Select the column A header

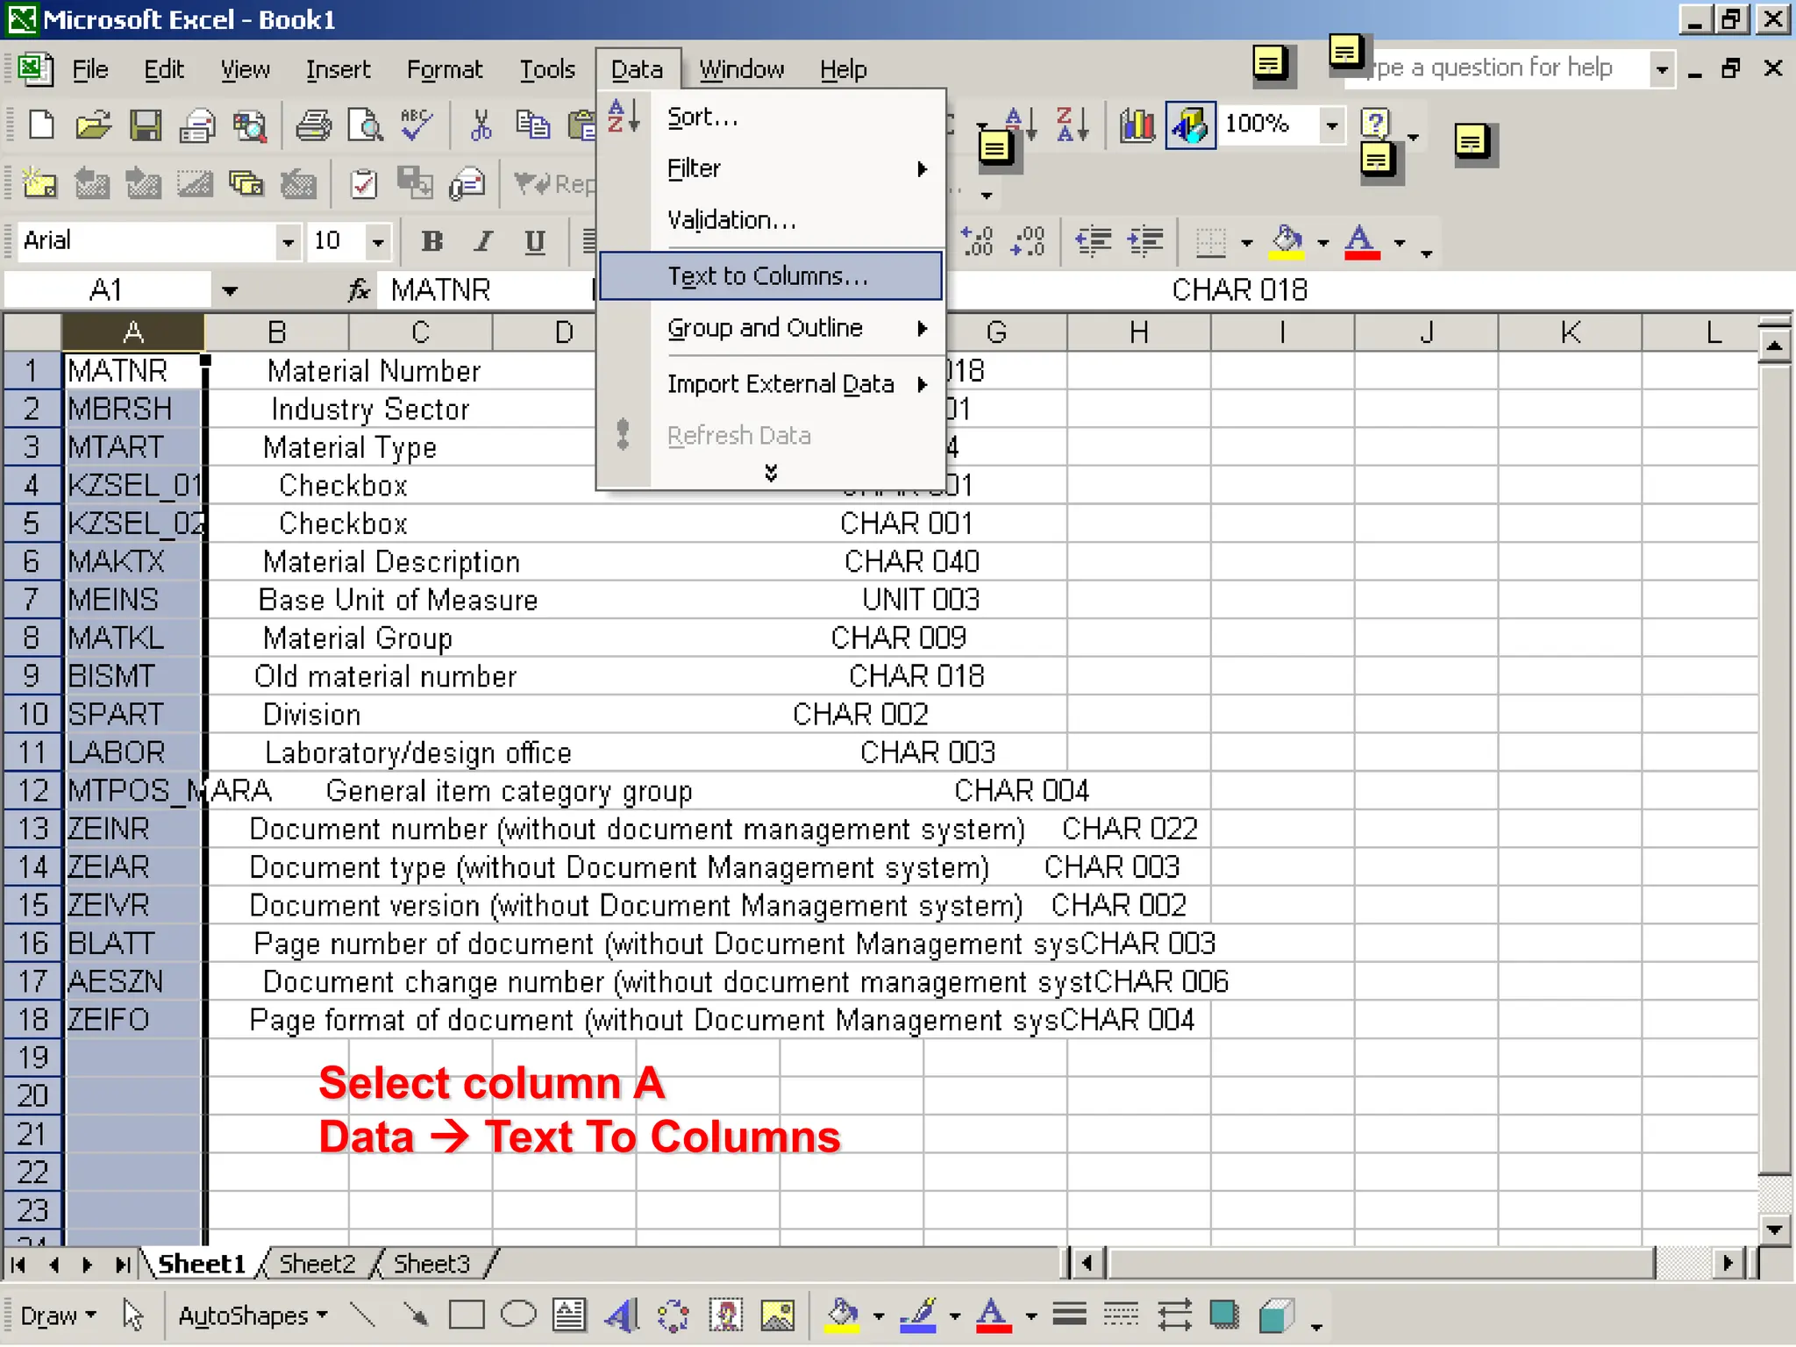(132, 332)
